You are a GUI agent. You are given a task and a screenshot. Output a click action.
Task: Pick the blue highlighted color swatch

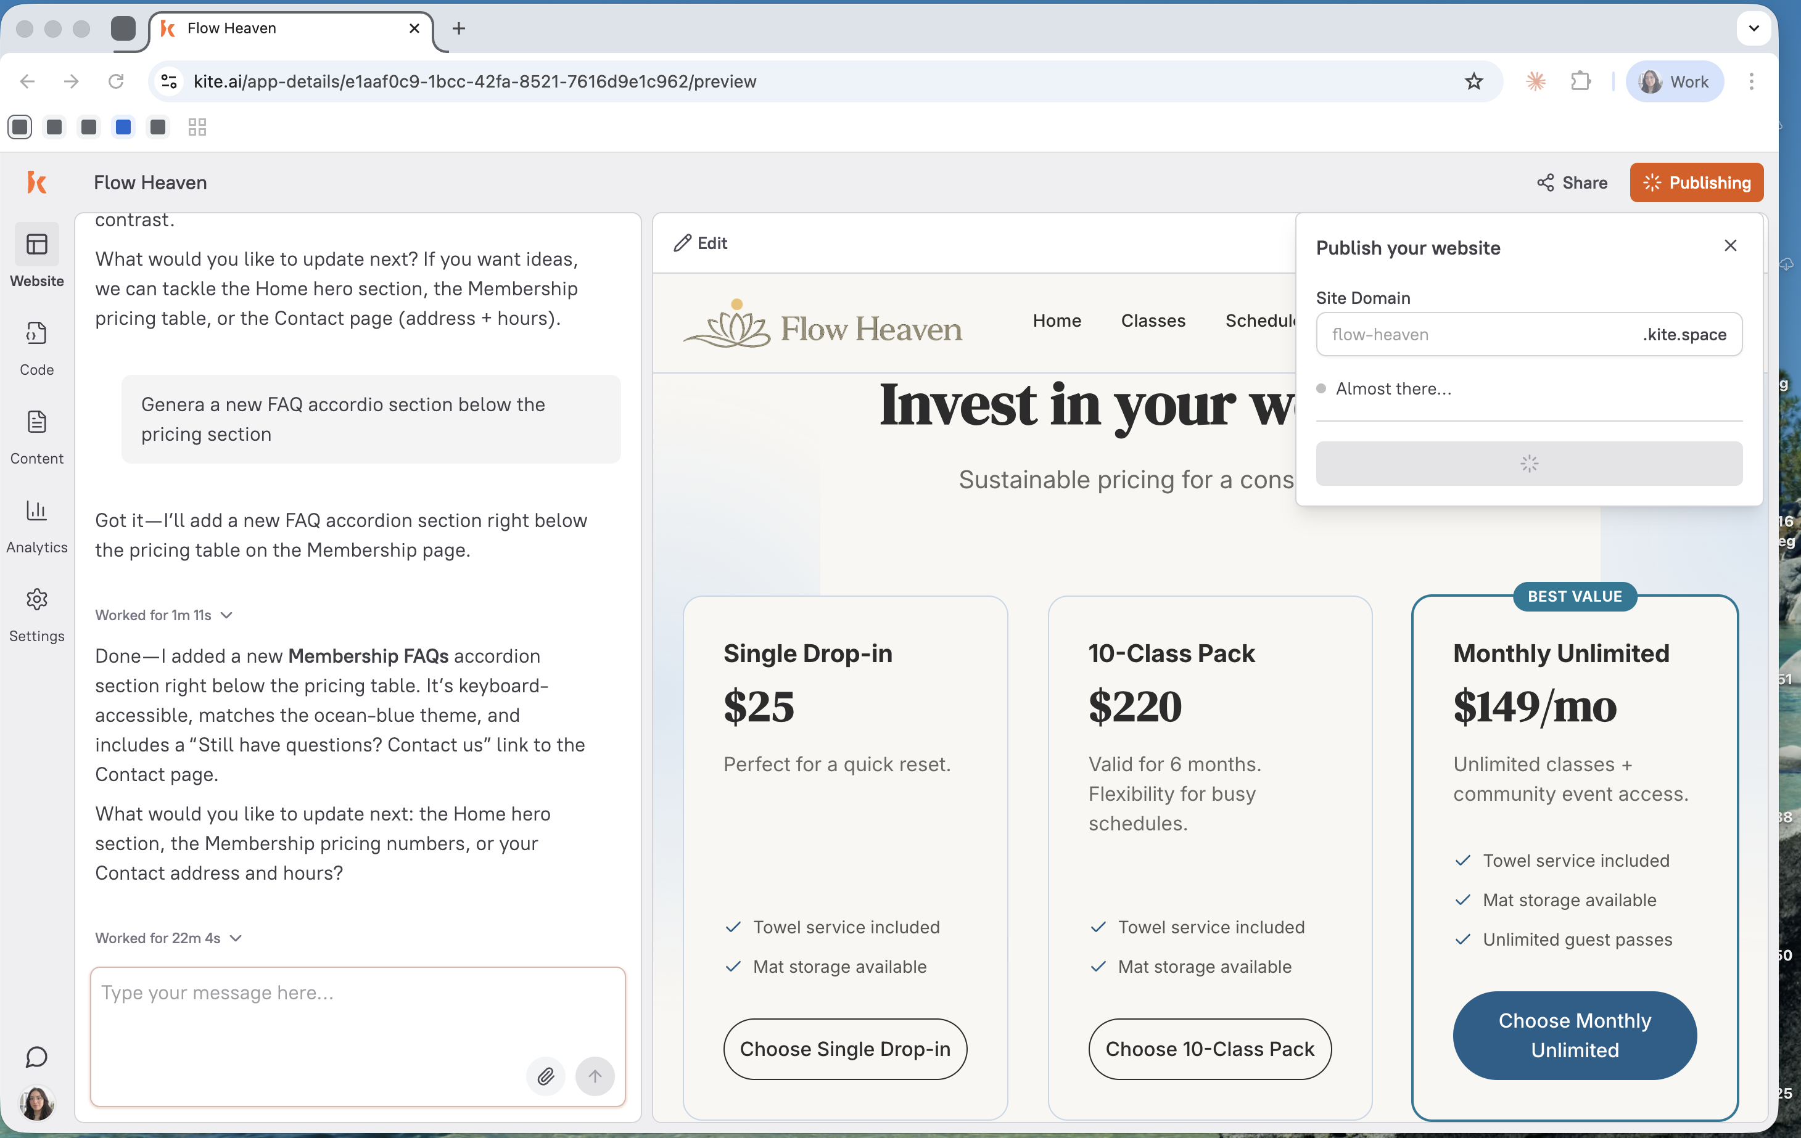coord(123,126)
